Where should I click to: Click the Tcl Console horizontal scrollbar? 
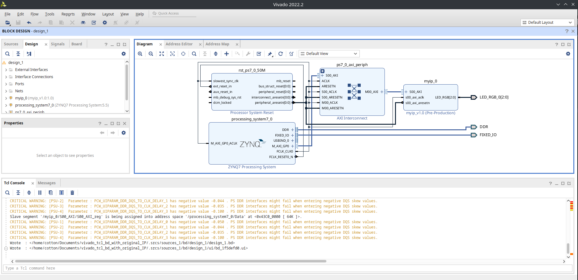pyautogui.click(x=171, y=261)
